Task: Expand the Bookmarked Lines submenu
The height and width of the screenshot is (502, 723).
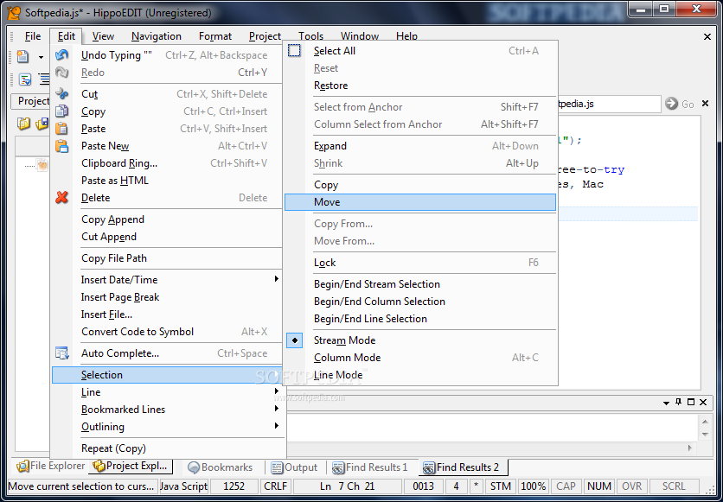Action: point(167,410)
